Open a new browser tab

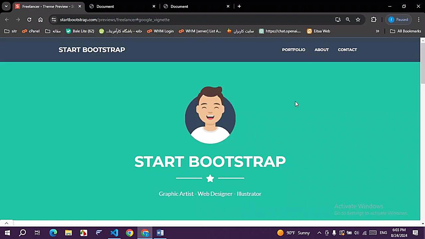click(239, 6)
